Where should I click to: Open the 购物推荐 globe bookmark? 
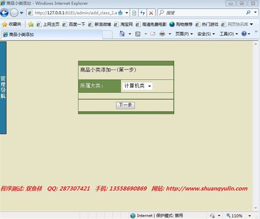[181, 24]
